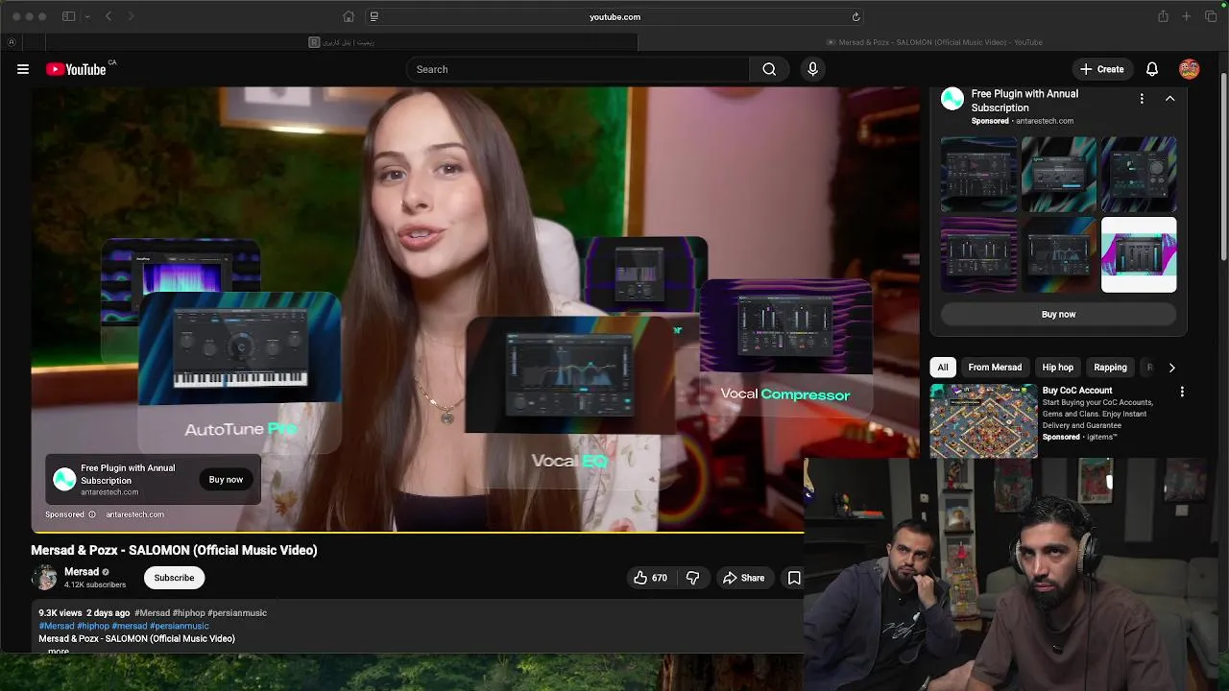Start voice search with microphone icon
Viewport: 1229px width, 691px height.
coord(812,69)
